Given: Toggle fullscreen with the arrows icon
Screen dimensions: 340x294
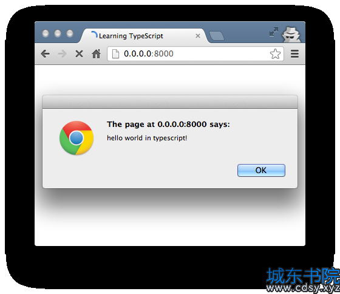Looking at the screenshot, I should [x=274, y=32].
